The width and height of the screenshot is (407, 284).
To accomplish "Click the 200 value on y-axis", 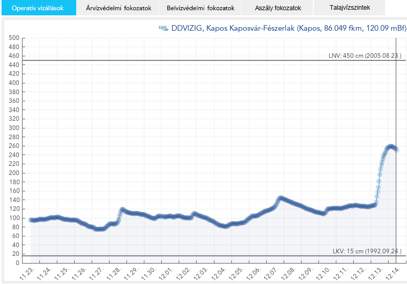I will click(13, 173).
